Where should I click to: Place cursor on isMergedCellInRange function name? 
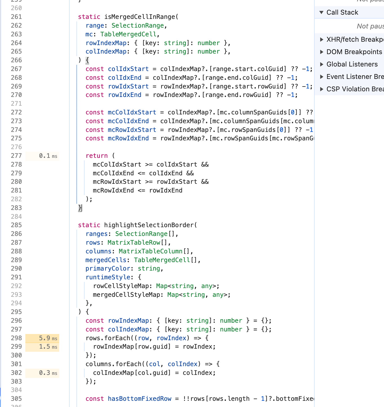(140, 17)
